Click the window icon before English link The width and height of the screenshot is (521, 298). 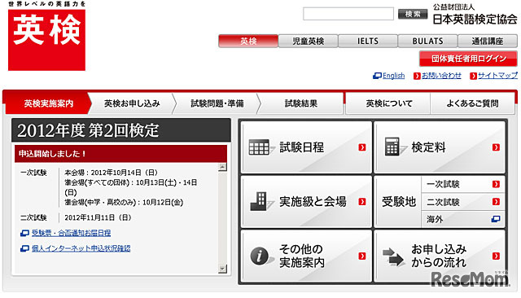pos(377,76)
